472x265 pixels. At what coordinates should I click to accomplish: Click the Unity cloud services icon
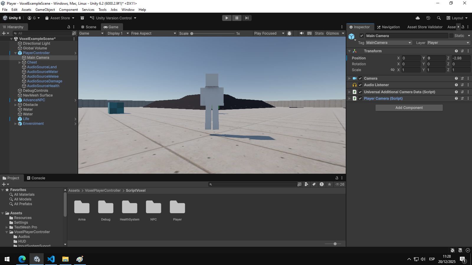[417, 18]
